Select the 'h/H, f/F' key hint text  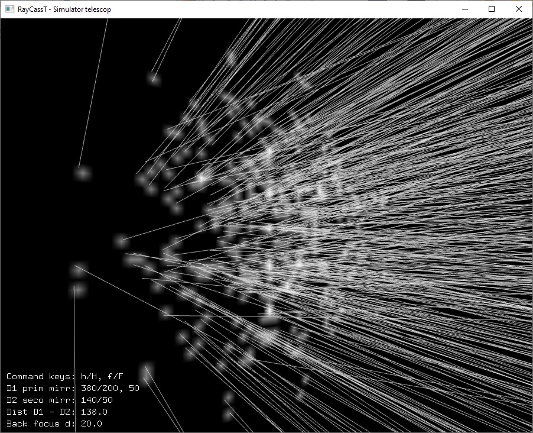pos(102,376)
